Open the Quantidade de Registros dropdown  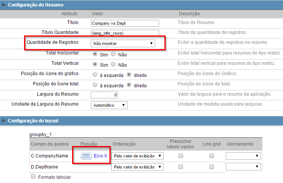(122, 43)
